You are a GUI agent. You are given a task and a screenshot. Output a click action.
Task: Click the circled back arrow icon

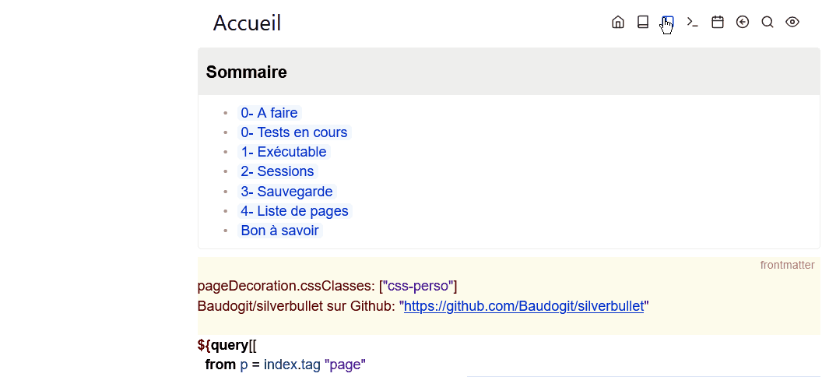tap(743, 23)
